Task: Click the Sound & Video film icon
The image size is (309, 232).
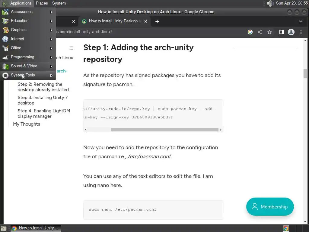Action: 5,66
